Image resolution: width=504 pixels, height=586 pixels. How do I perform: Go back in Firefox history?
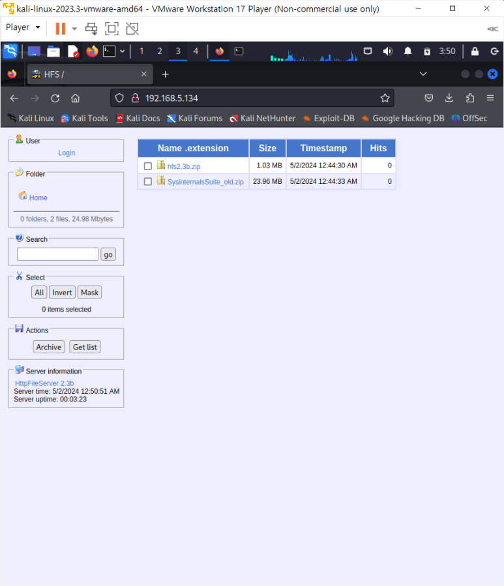tap(14, 98)
